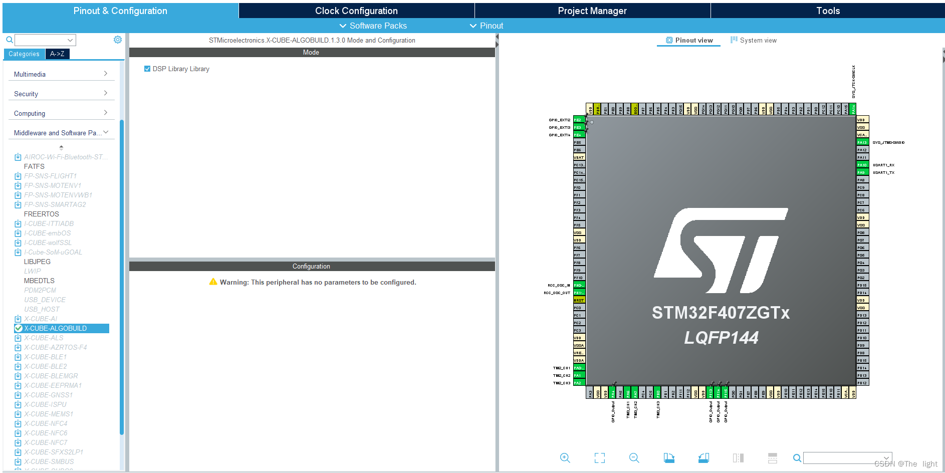
Task: Expand the Multimedia category
Action: click(x=61, y=74)
